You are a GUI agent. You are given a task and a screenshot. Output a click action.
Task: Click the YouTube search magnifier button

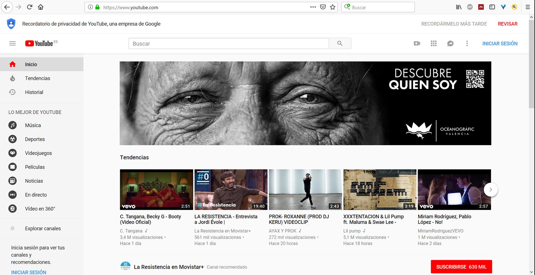coord(340,43)
